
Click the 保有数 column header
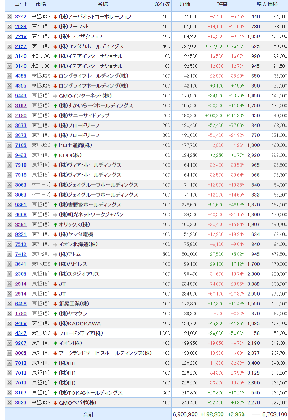[162, 4]
